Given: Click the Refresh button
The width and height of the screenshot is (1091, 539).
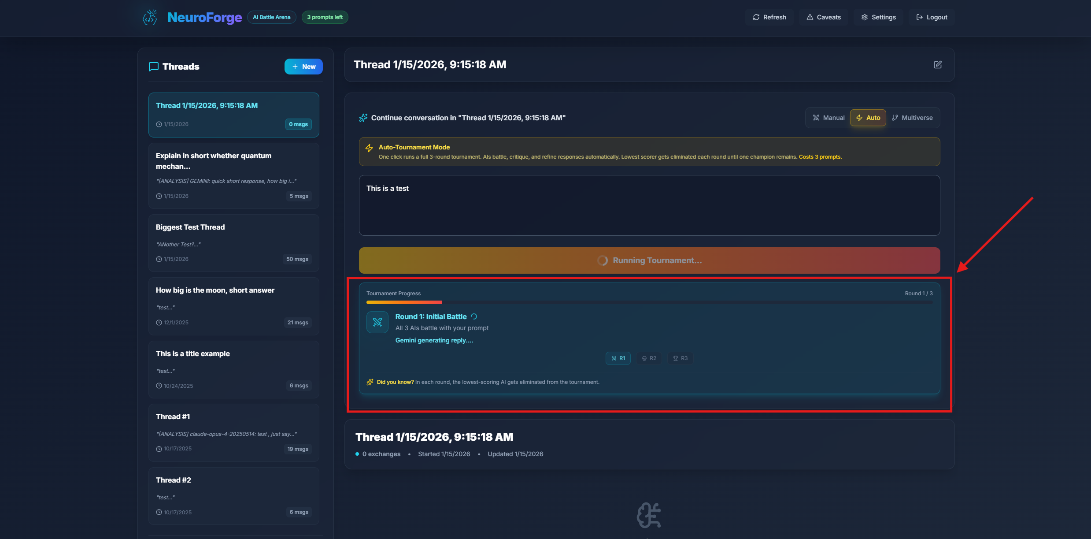Looking at the screenshot, I should [769, 17].
